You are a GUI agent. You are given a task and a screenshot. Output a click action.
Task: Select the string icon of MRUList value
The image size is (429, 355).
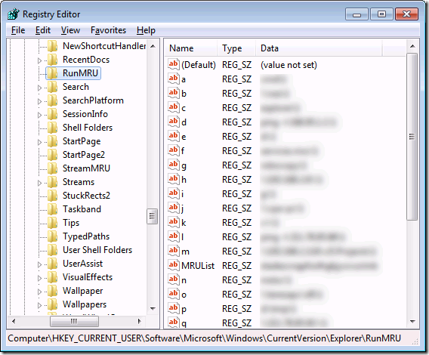click(174, 265)
